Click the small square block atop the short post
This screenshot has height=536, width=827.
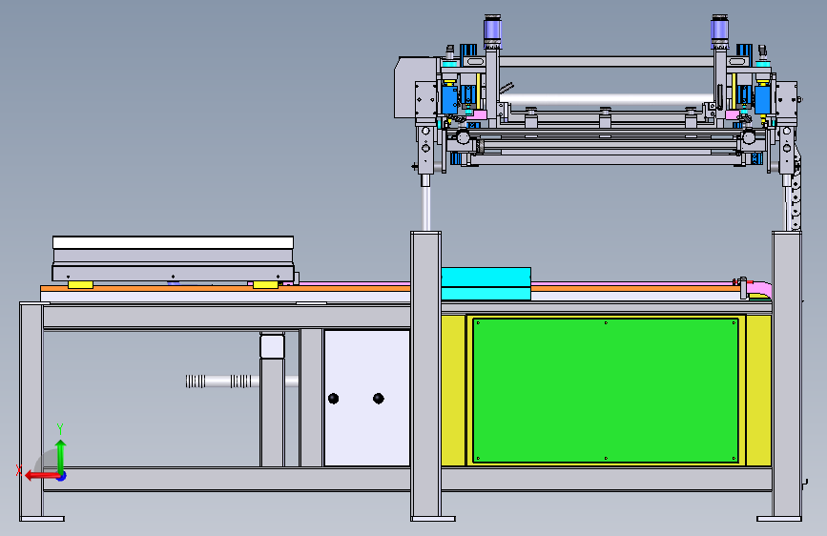click(272, 346)
